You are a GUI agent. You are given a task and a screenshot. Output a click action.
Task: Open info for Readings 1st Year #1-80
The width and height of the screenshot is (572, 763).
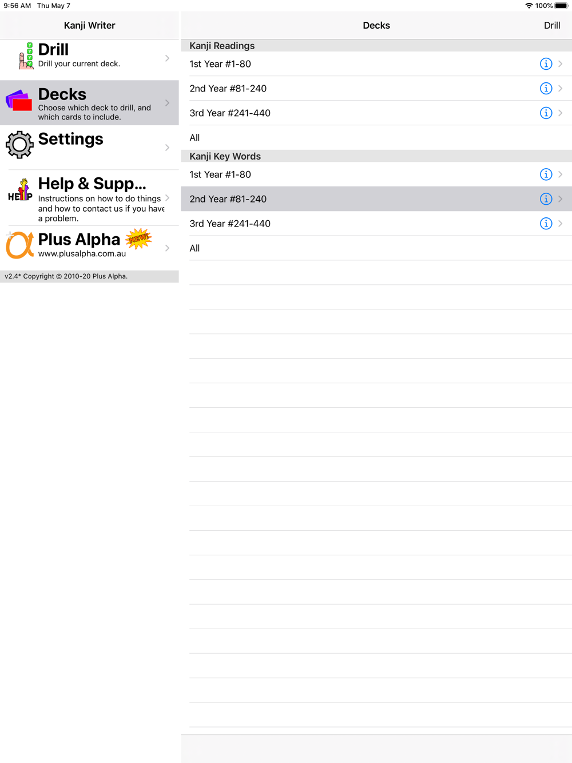pos(546,64)
